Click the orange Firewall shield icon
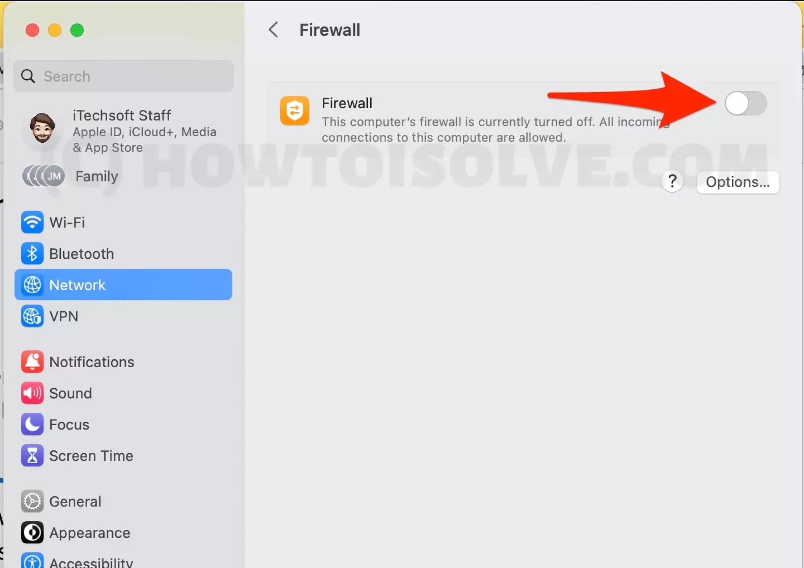This screenshot has height=568, width=804. tap(294, 111)
